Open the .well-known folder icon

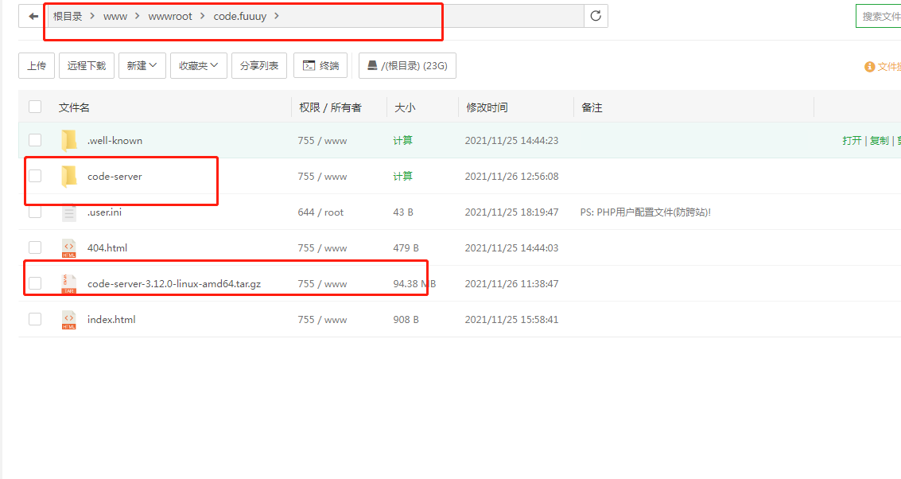pos(69,140)
